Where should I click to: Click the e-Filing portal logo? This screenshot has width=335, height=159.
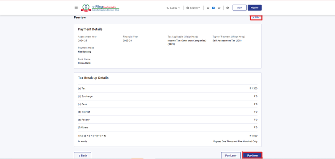pyautogui.click(x=100, y=8)
